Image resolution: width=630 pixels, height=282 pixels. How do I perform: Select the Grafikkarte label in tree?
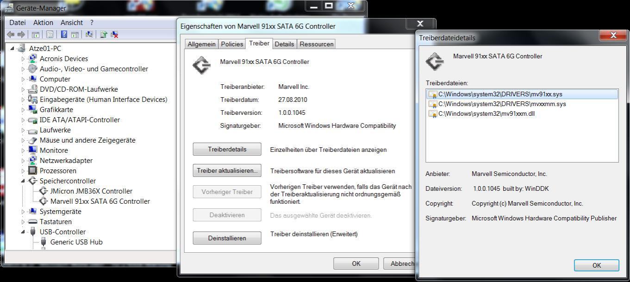coord(56,110)
